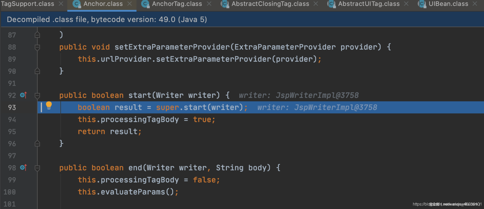This screenshot has width=484, height=209.
Task: Click processingTagBody = false on line 99
Action: point(158,180)
